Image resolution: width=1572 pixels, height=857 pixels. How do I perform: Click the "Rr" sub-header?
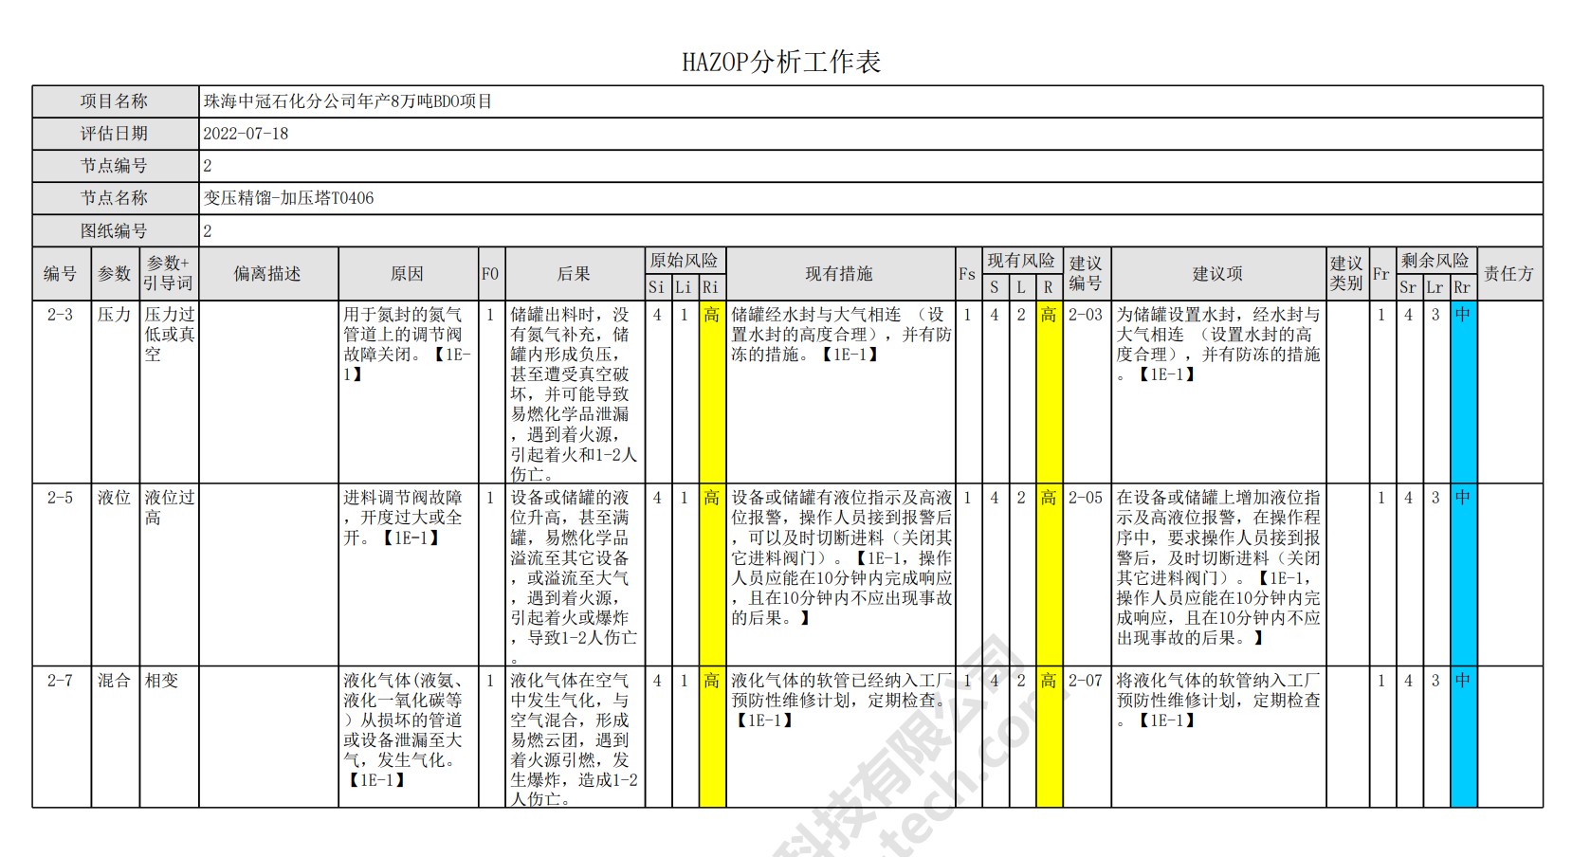point(1462,287)
